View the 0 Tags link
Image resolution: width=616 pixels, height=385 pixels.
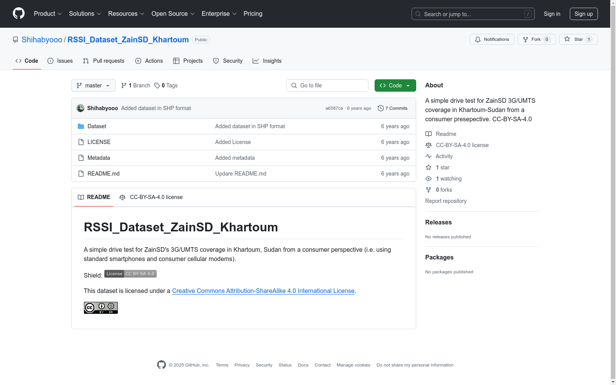pos(166,85)
